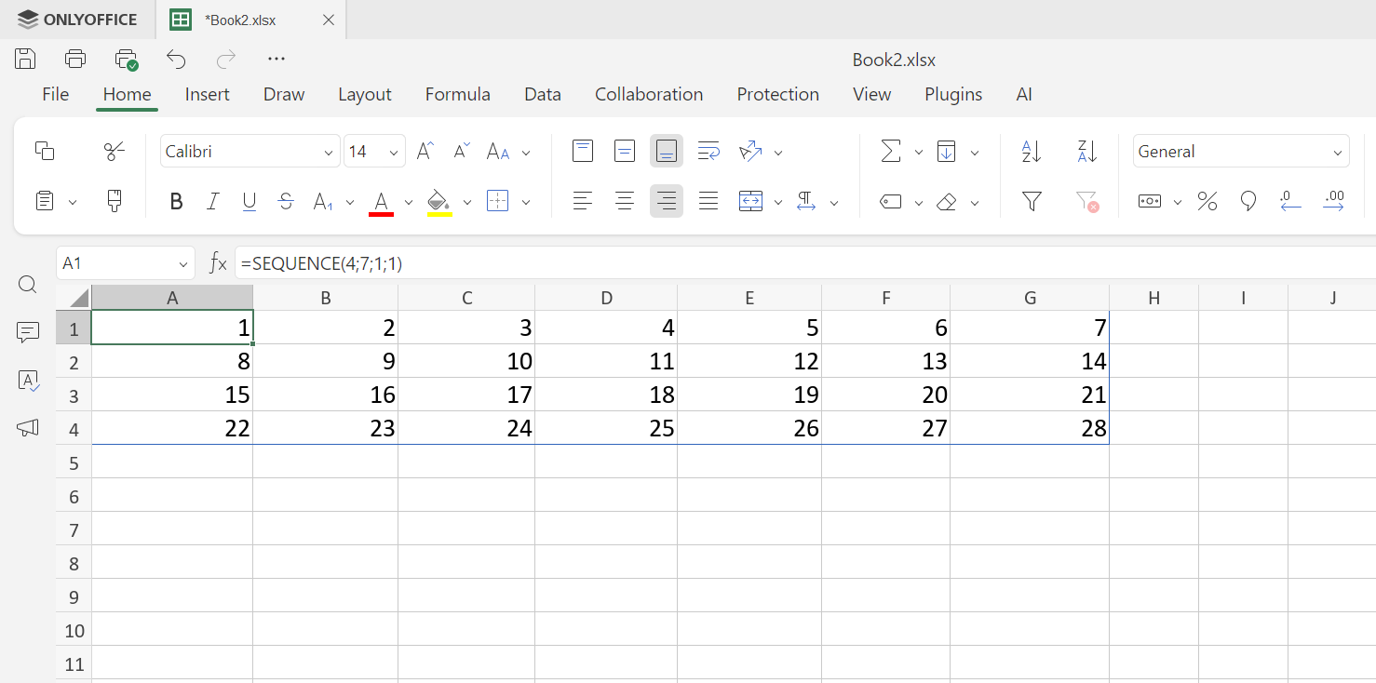Open the Comments sidebar icon
The width and height of the screenshot is (1376, 683).
point(28,332)
